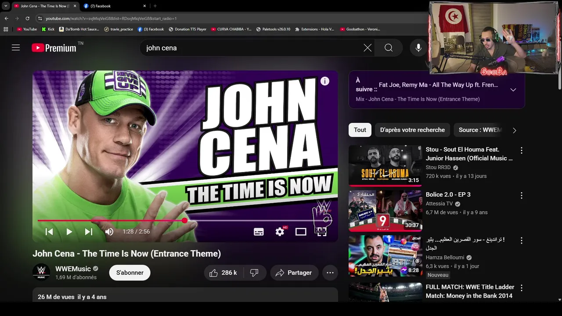This screenshot has width=562, height=316.
Task: Click the WWEMusic channel avatar
Action: (41, 272)
